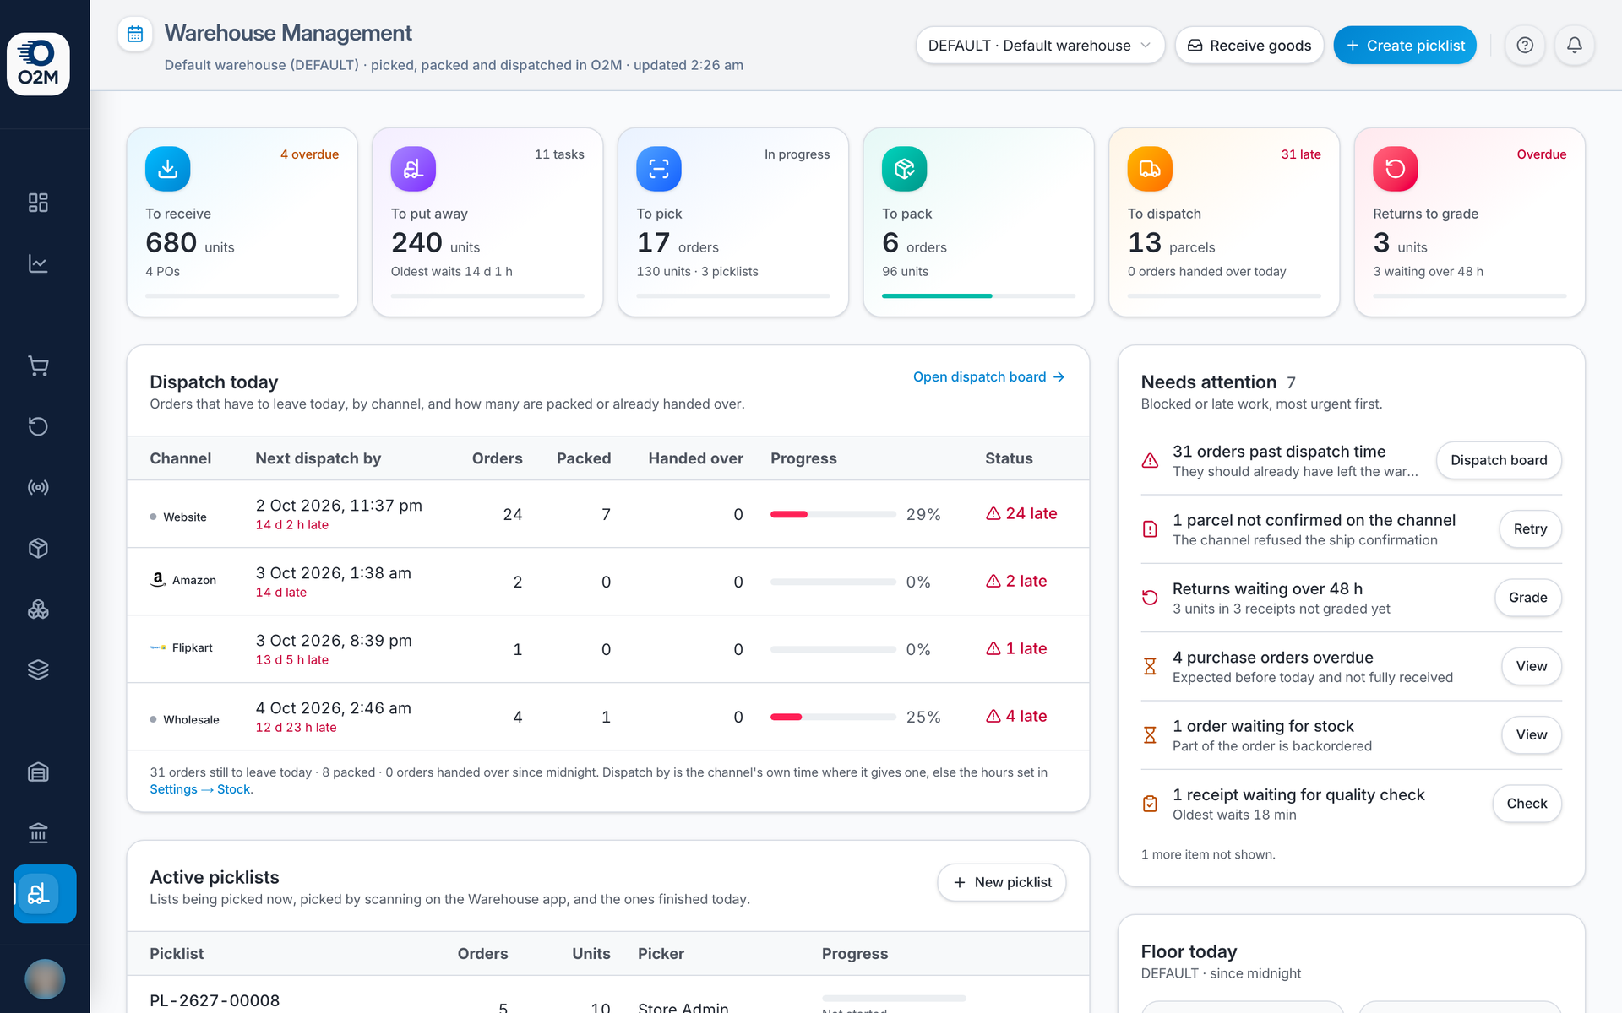The image size is (1622, 1013).
Task: Click Check for receipt quality check
Action: [x=1527, y=804]
